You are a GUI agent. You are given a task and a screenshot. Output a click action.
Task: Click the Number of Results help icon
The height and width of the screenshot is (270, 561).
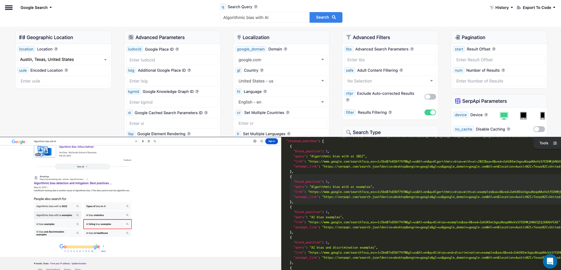503,70
